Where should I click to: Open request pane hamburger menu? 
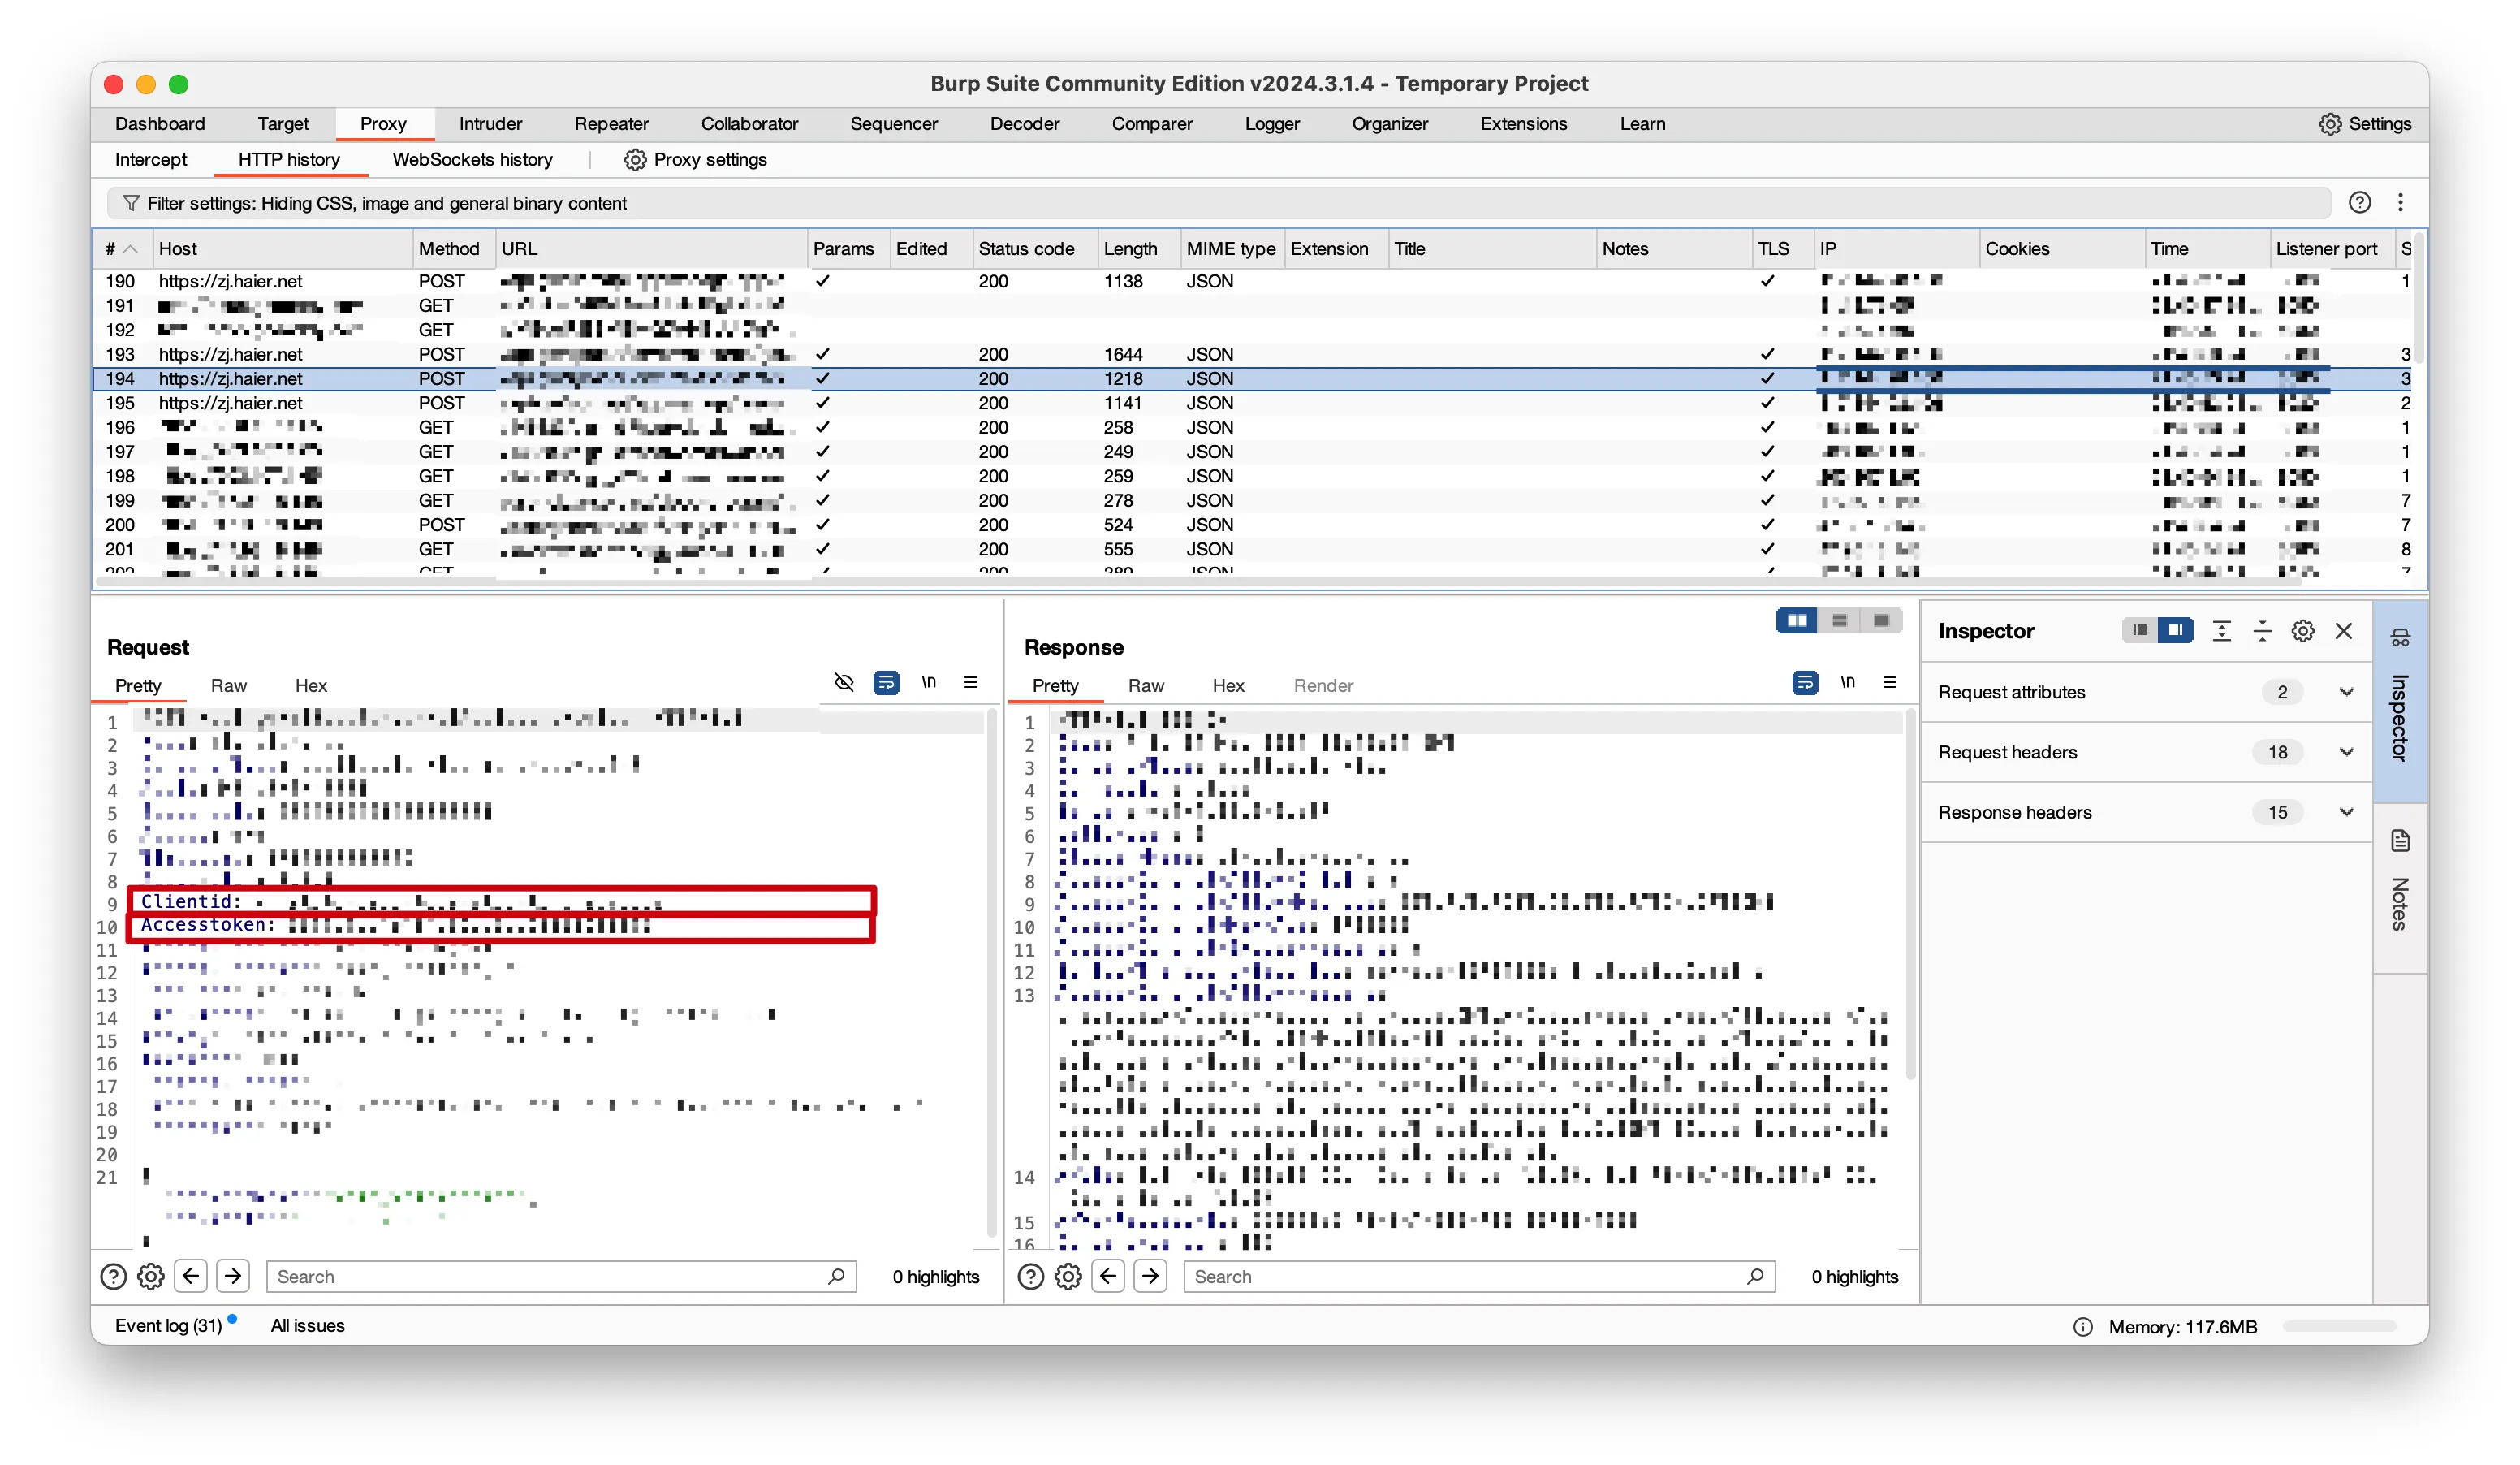(970, 683)
